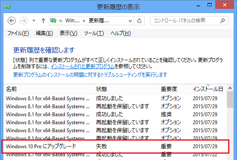
Task: Sort by the 状態 column header
Action: coord(126,89)
